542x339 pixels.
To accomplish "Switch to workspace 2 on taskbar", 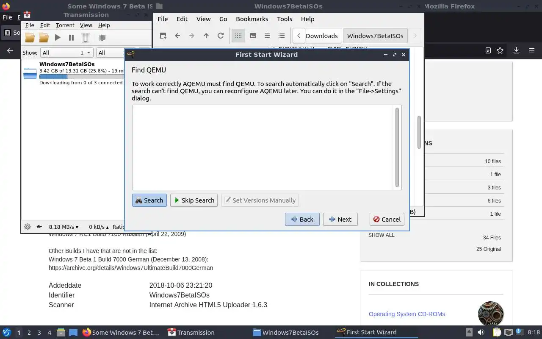I will pyautogui.click(x=29, y=333).
